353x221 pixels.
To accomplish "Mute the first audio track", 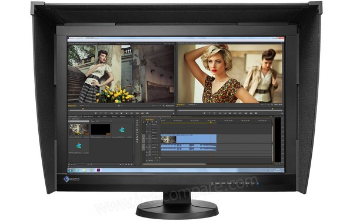I will click(154, 145).
